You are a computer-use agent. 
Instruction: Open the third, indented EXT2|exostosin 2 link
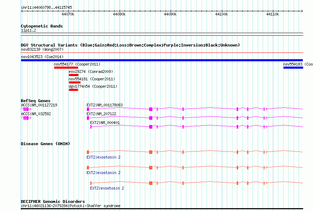[x=107, y=188]
